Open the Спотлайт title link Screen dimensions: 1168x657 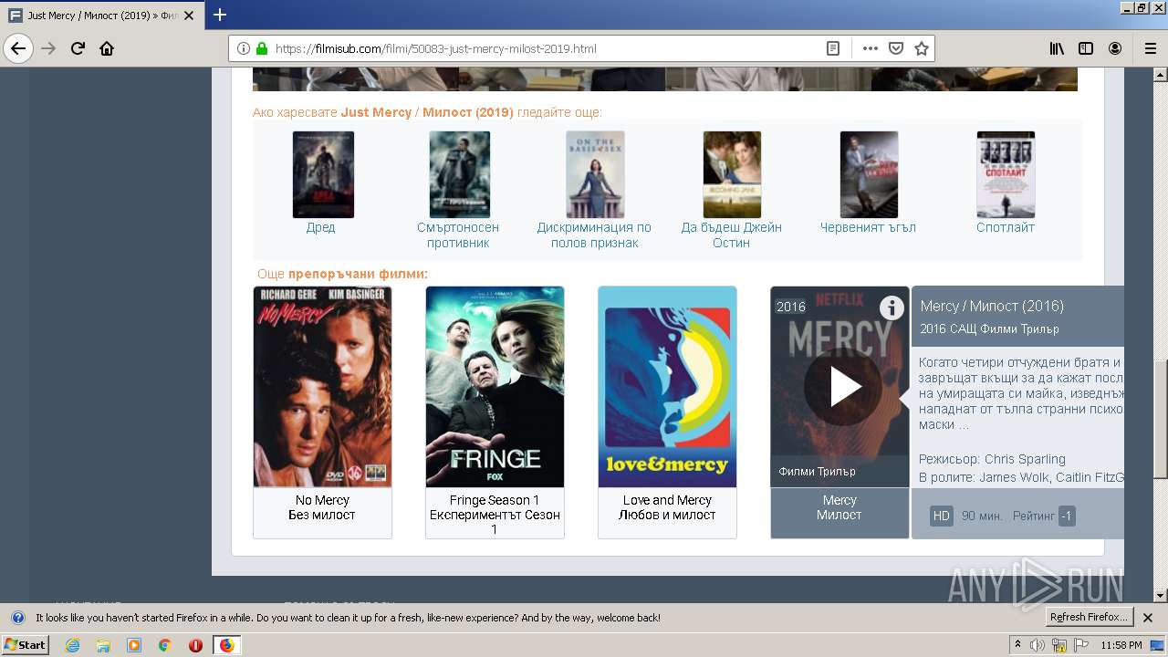[1006, 227]
